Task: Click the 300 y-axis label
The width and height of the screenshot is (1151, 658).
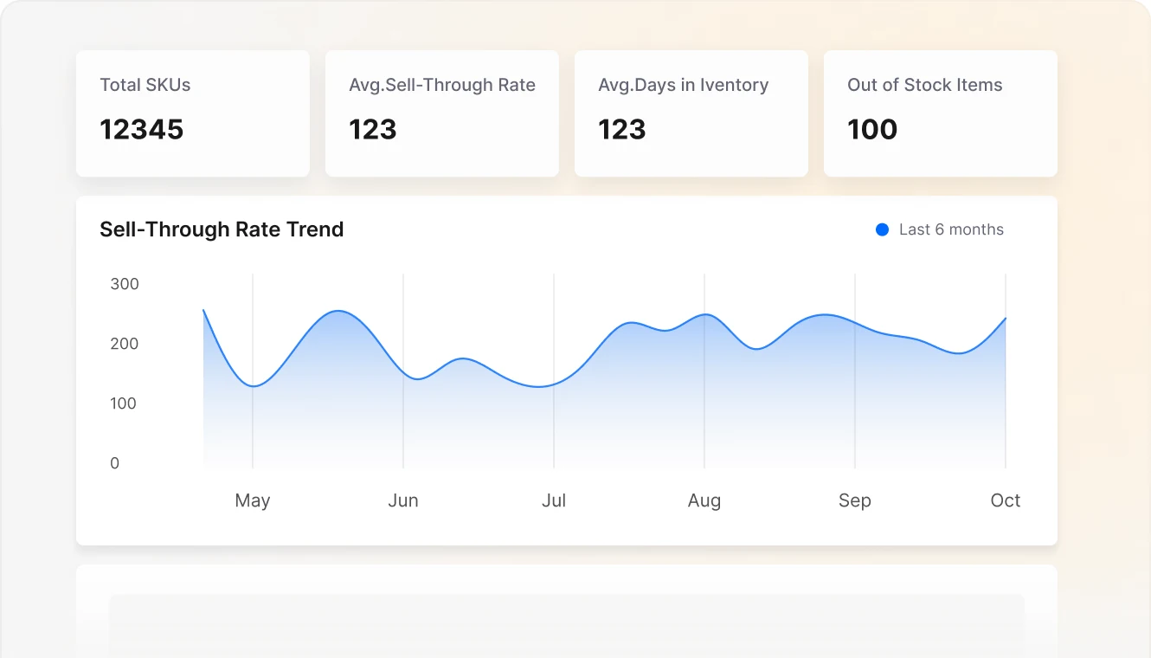Action: click(125, 284)
